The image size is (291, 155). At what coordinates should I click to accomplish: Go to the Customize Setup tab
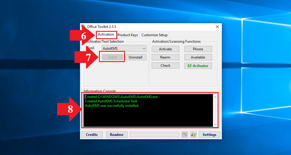[x=154, y=35]
